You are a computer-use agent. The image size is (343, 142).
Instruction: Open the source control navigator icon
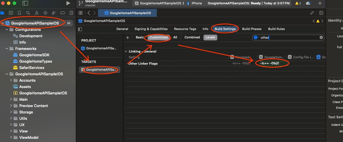pyautogui.click(x=11, y=13)
